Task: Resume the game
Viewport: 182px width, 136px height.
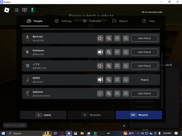Action: click(x=139, y=115)
